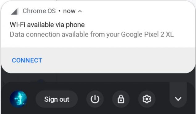Click the dark strip above the tray buttons
This screenshot has height=114, width=196.
point(98,78)
